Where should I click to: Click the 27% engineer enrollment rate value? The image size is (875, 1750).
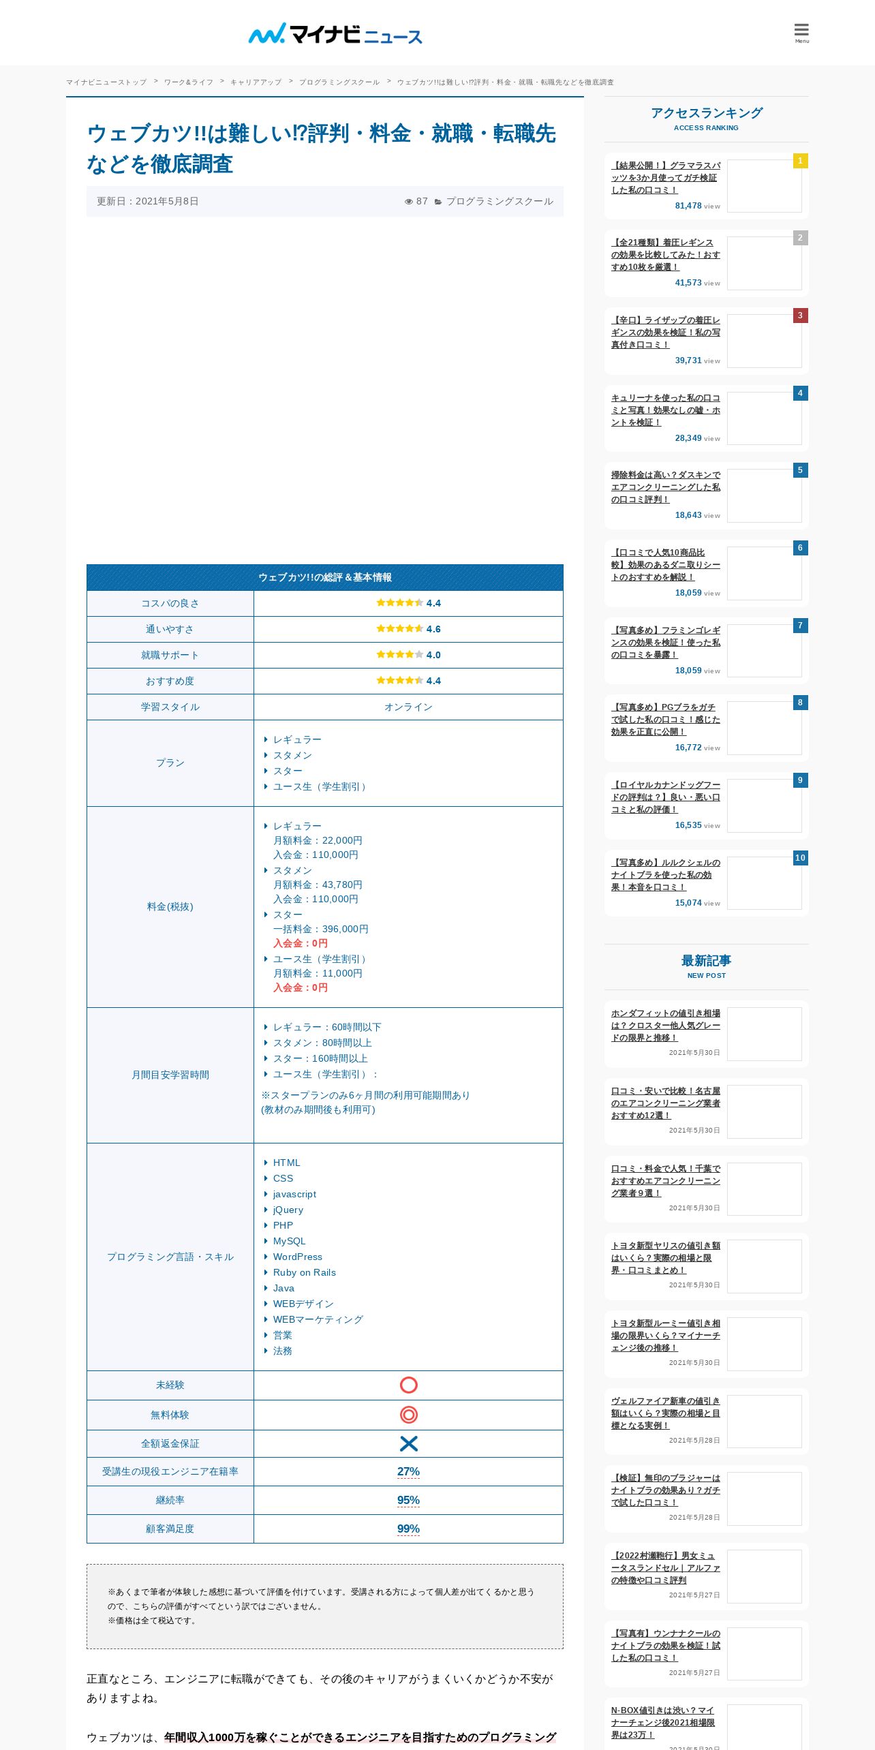click(408, 1472)
